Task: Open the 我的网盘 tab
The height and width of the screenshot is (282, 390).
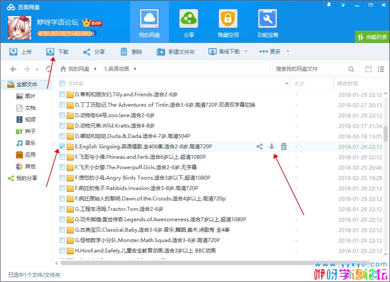Action: [149, 23]
